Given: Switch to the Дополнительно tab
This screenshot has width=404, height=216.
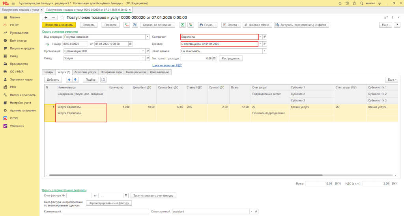Looking at the screenshot, I should [159, 72].
